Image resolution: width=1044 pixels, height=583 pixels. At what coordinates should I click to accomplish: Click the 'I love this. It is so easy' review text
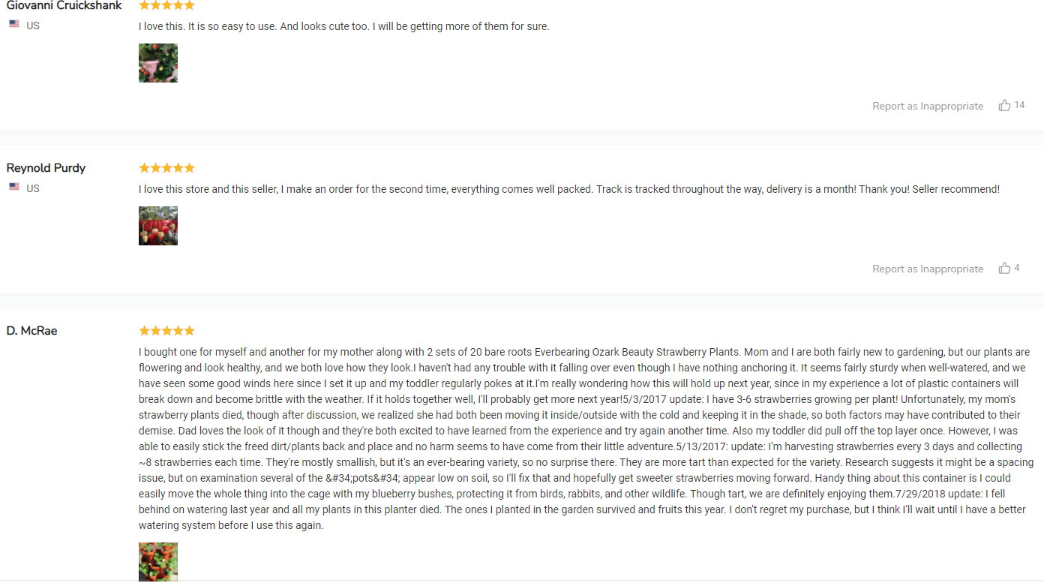[344, 27]
